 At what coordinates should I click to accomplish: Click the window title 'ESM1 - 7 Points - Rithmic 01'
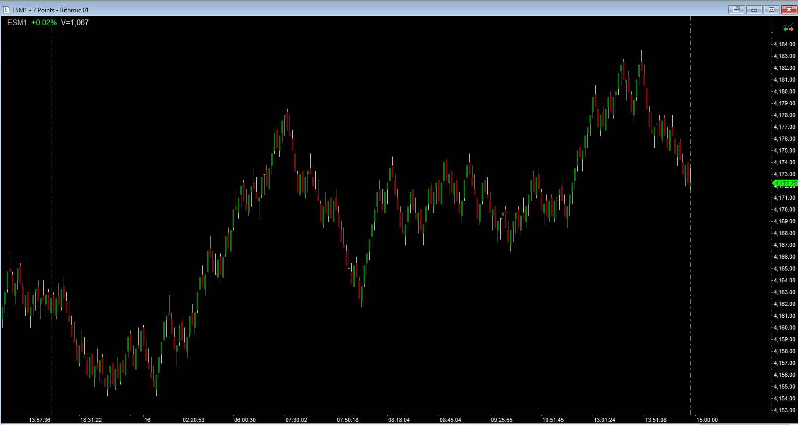click(50, 10)
